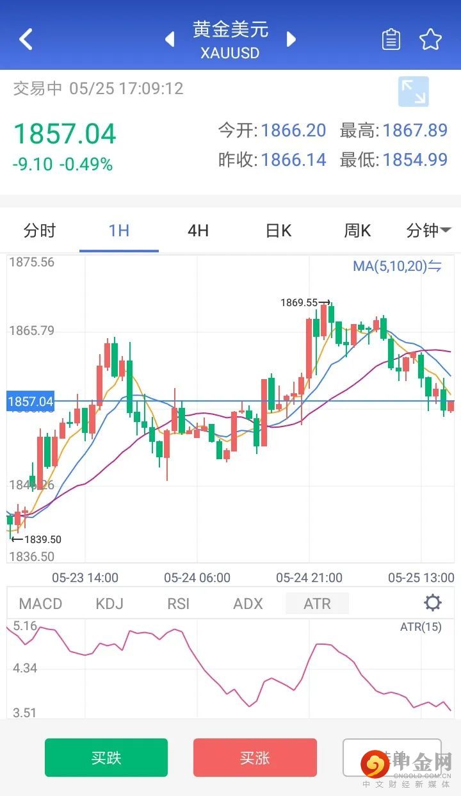The width and height of the screenshot is (461, 796).
Task: Tap the back arrow icon
Action: [26, 39]
